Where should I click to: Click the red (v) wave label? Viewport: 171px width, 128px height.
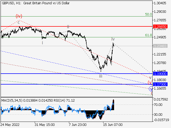tap(150, 82)
